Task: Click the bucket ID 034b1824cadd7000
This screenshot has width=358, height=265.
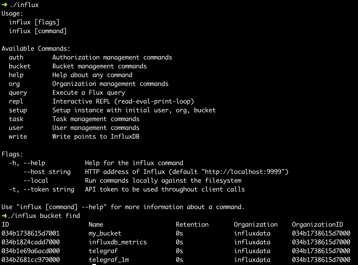Action: click(31, 242)
